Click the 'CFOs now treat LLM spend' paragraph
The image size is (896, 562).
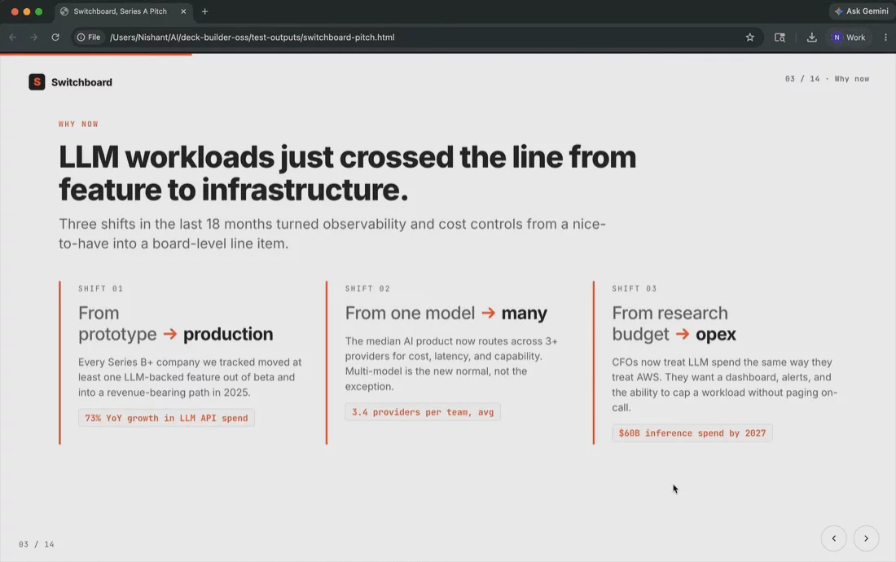pos(724,384)
